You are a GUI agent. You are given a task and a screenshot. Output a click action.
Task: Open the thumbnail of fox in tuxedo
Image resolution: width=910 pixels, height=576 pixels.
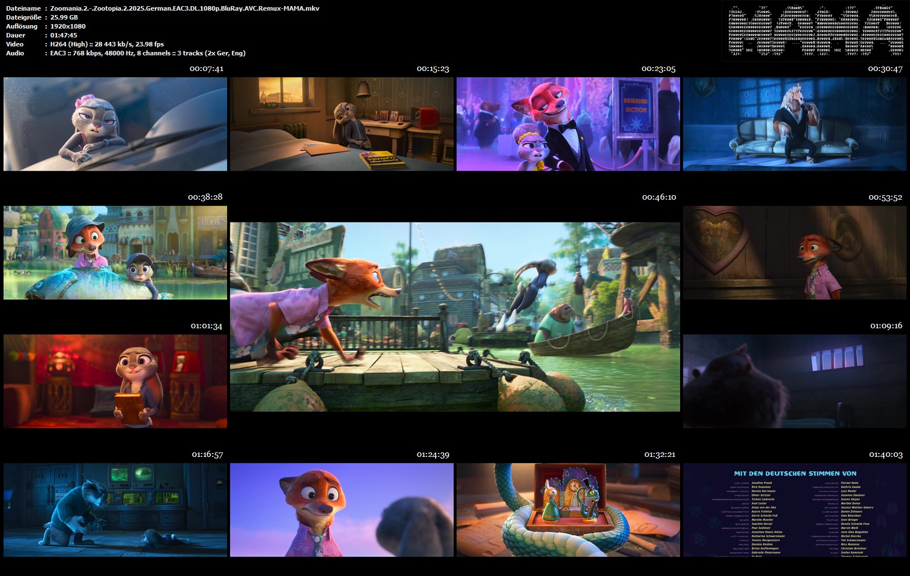(x=568, y=124)
